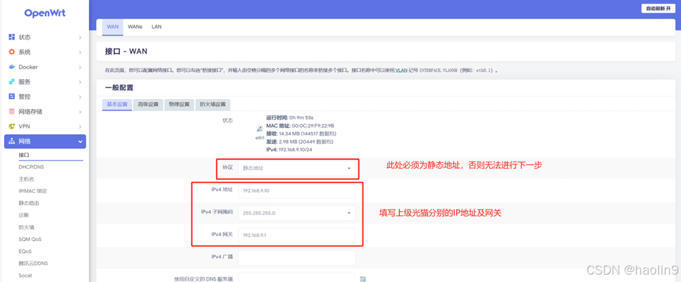
Task: Switch to the LAN tab
Action: coord(156,27)
